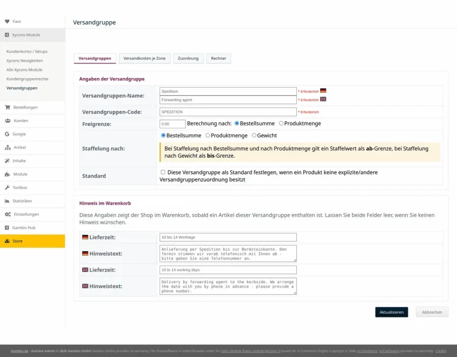Open the Google G icon
Viewport: 457px width, 357px height.
click(7, 134)
